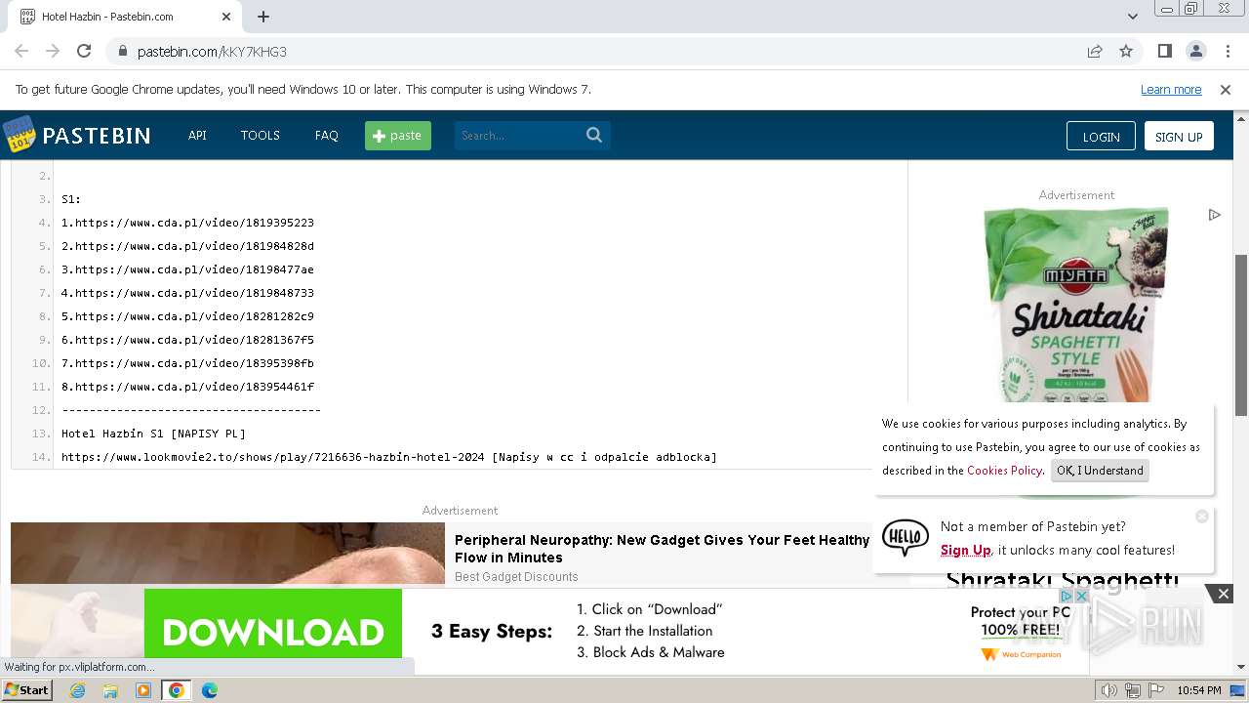Open Internet Explorer from taskbar
Viewport: 1249px width, 703px height.
[78, 690]
